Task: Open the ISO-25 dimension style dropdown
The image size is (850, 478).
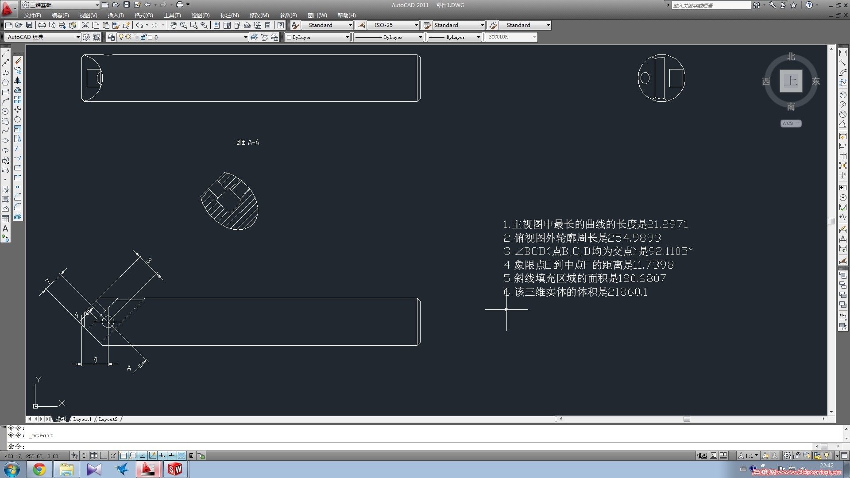Action: (x=416, y=25)
